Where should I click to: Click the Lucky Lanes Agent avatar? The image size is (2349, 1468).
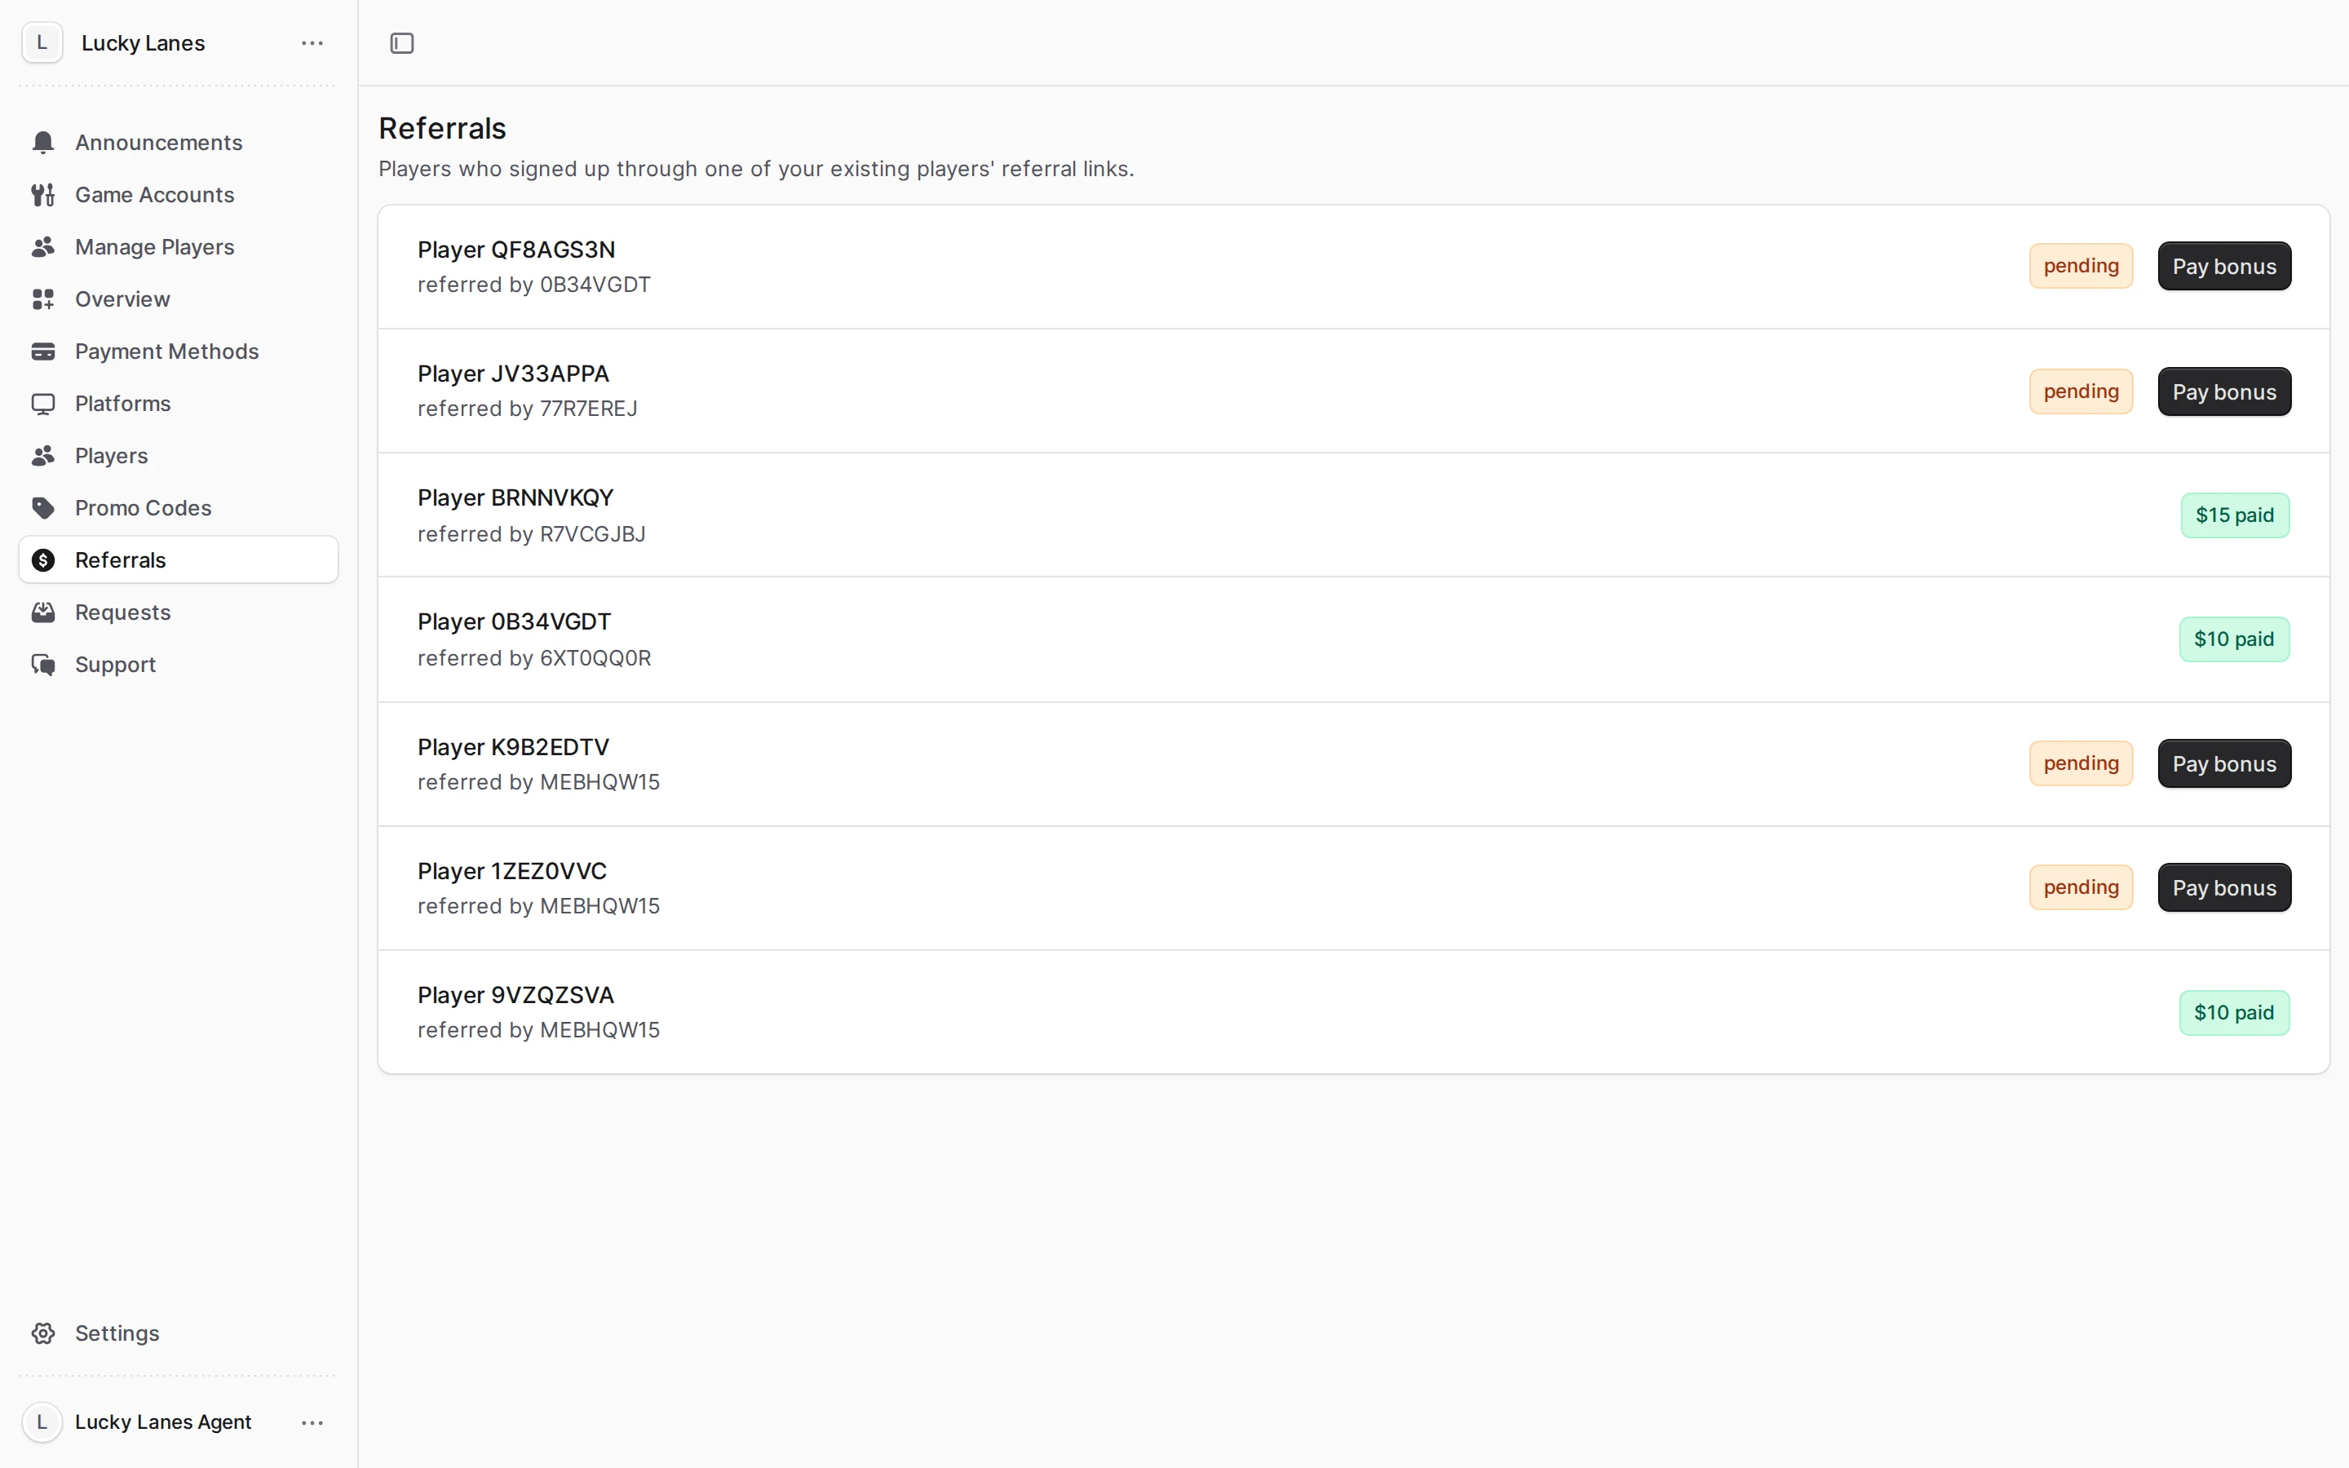pos(42,1422)
